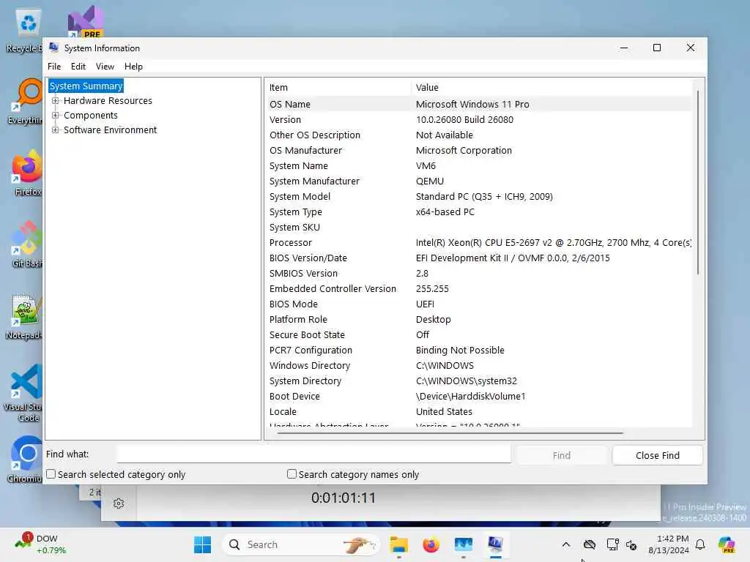Open the Help menu
Screen dimensions: 750x562
point(133,67)
